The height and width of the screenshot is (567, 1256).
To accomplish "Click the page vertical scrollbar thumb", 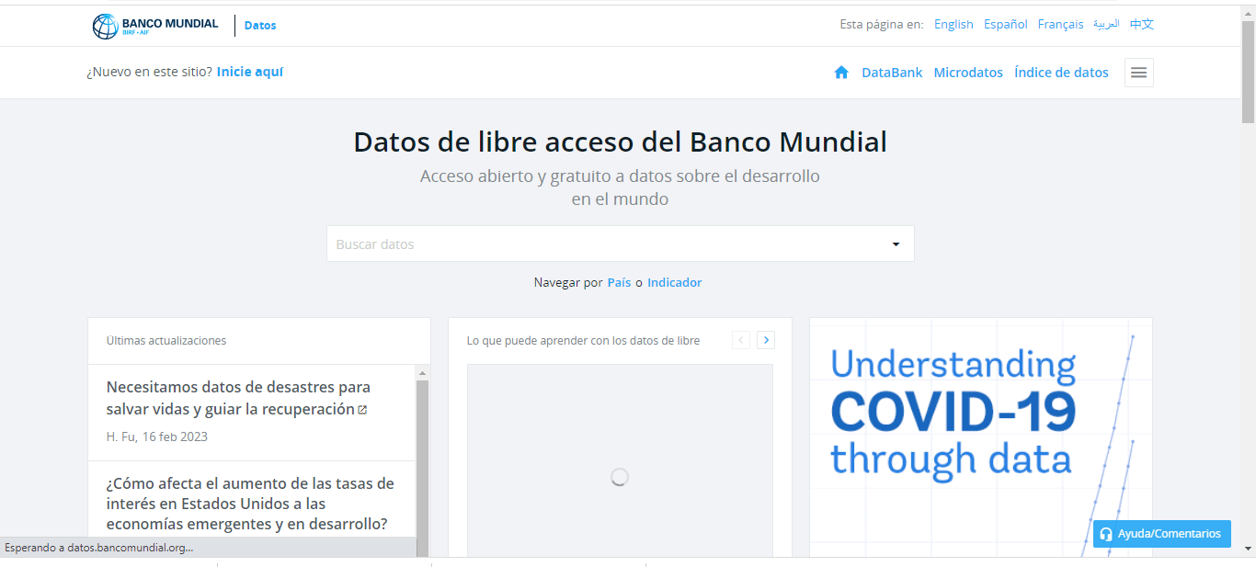I will click(x=1248, y=72).
